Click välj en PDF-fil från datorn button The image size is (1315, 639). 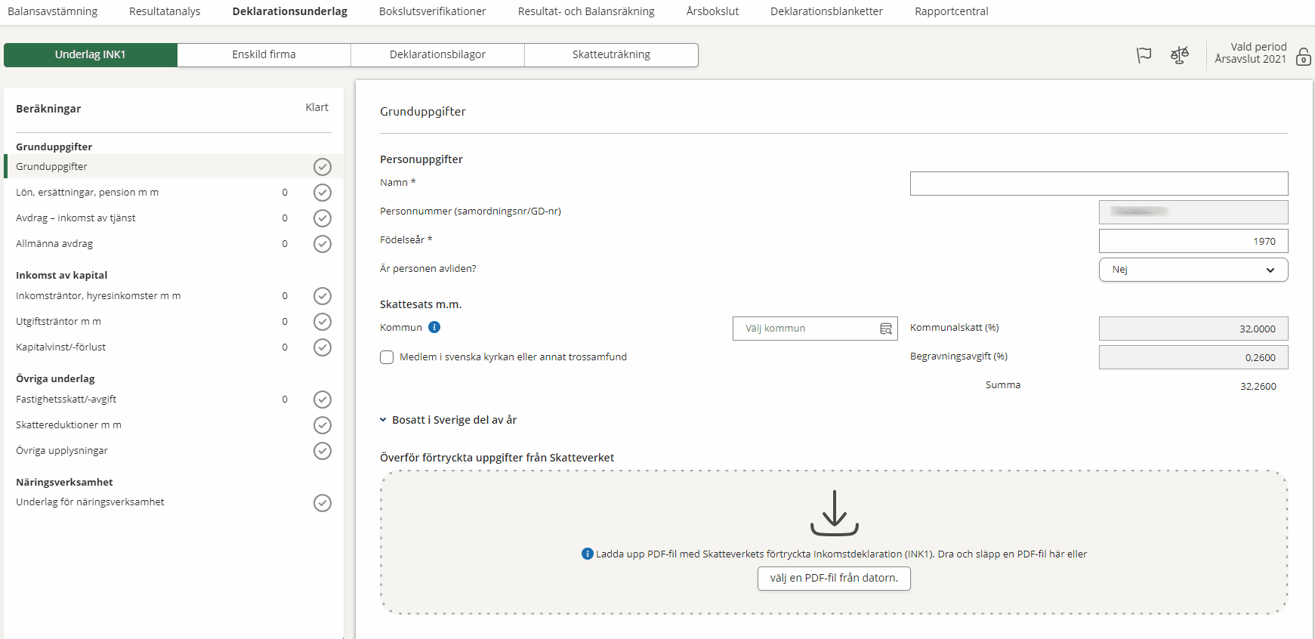click(x=834, y=578)
